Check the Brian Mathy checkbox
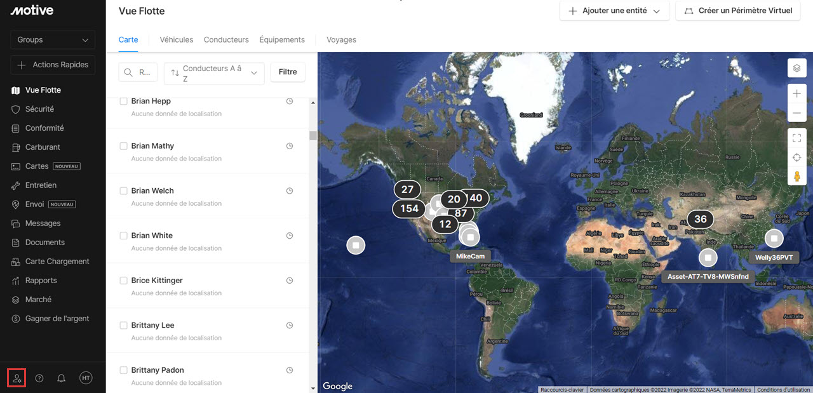Screen dimensions: 813x393 point(123,146)
